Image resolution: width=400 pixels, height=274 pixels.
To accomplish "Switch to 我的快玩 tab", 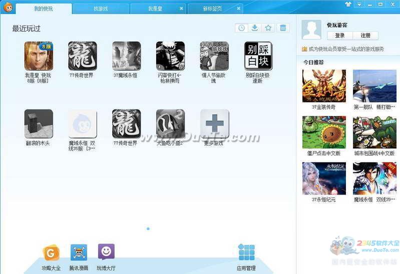I will click(44, 9).
